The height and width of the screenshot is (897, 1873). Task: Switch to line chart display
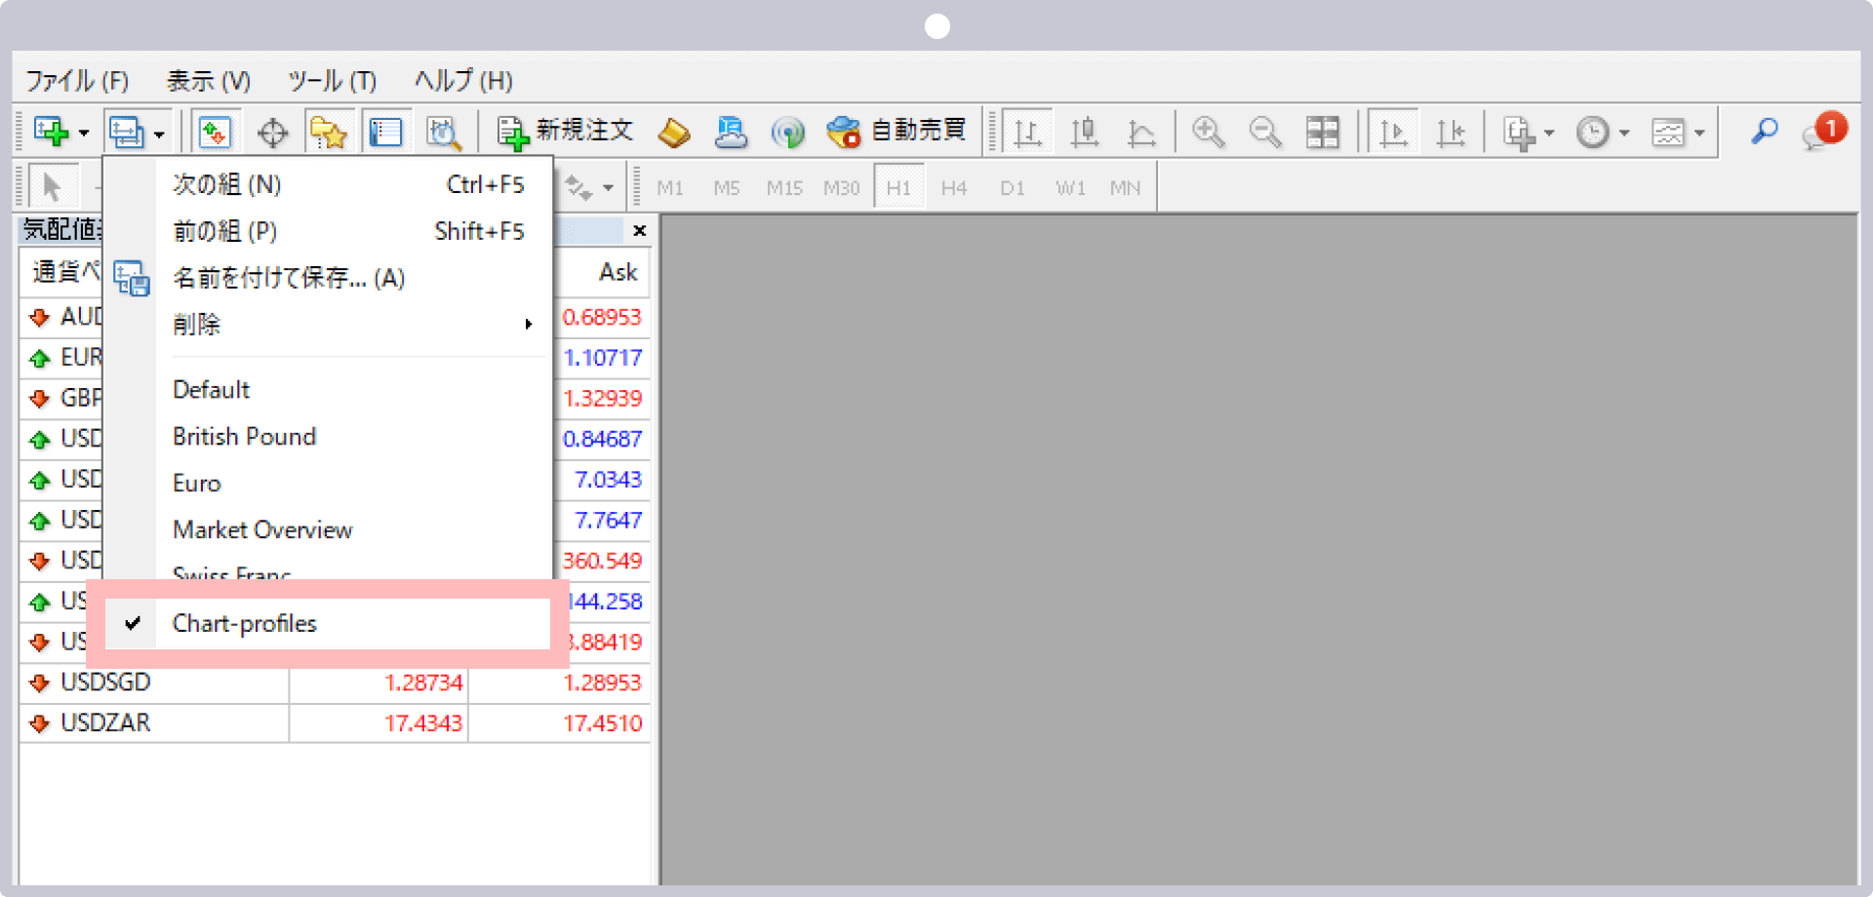1141,130
